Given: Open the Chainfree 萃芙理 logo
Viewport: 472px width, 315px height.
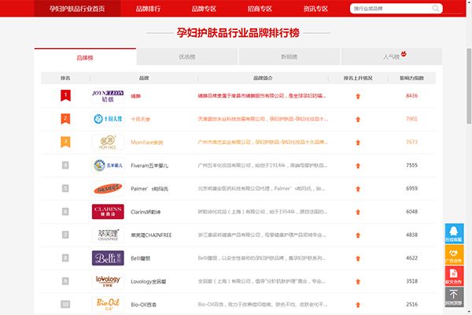Looking at the screenshot, I should click(108, 235).
